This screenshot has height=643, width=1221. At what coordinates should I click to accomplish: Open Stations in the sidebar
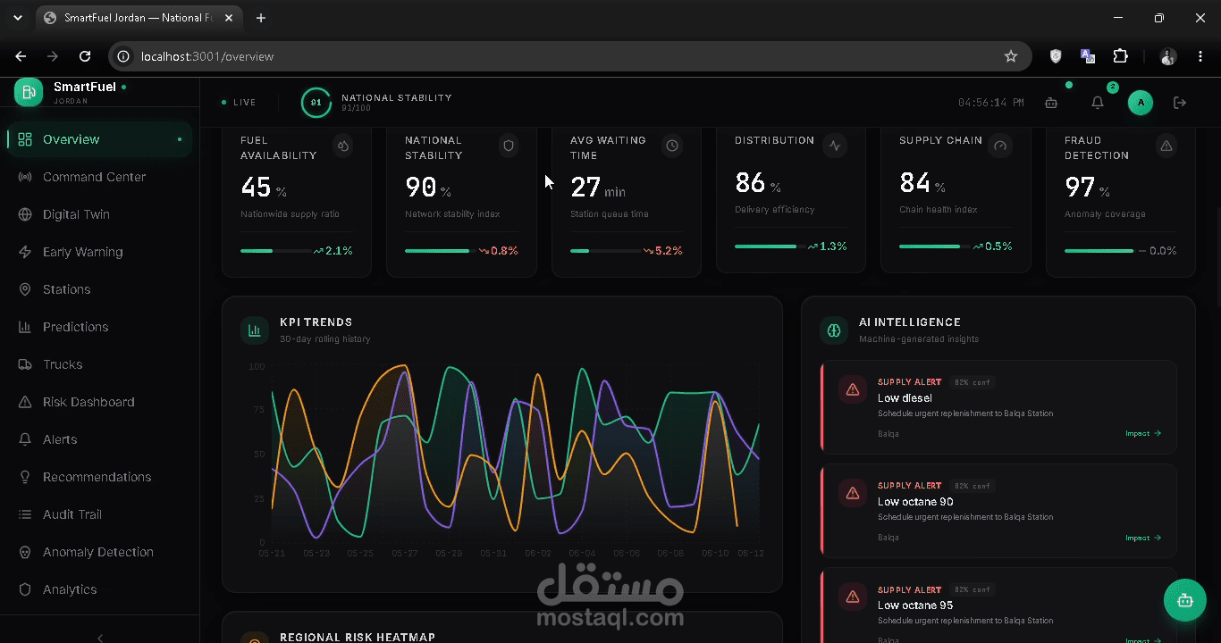point(99,289)
